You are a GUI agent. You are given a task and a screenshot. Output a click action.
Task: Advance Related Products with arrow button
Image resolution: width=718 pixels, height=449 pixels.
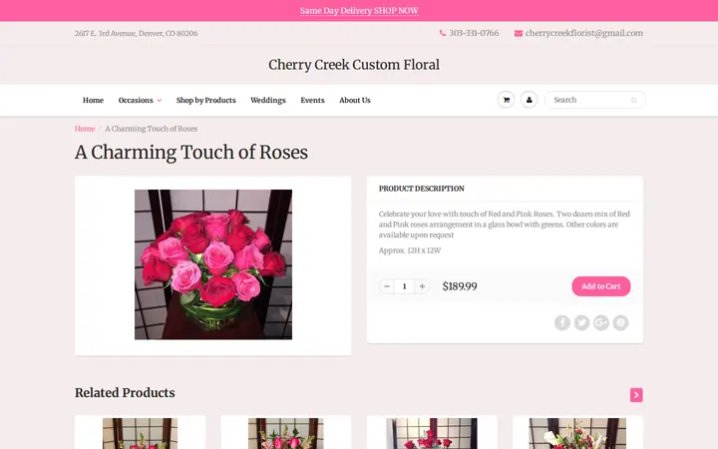636,395
